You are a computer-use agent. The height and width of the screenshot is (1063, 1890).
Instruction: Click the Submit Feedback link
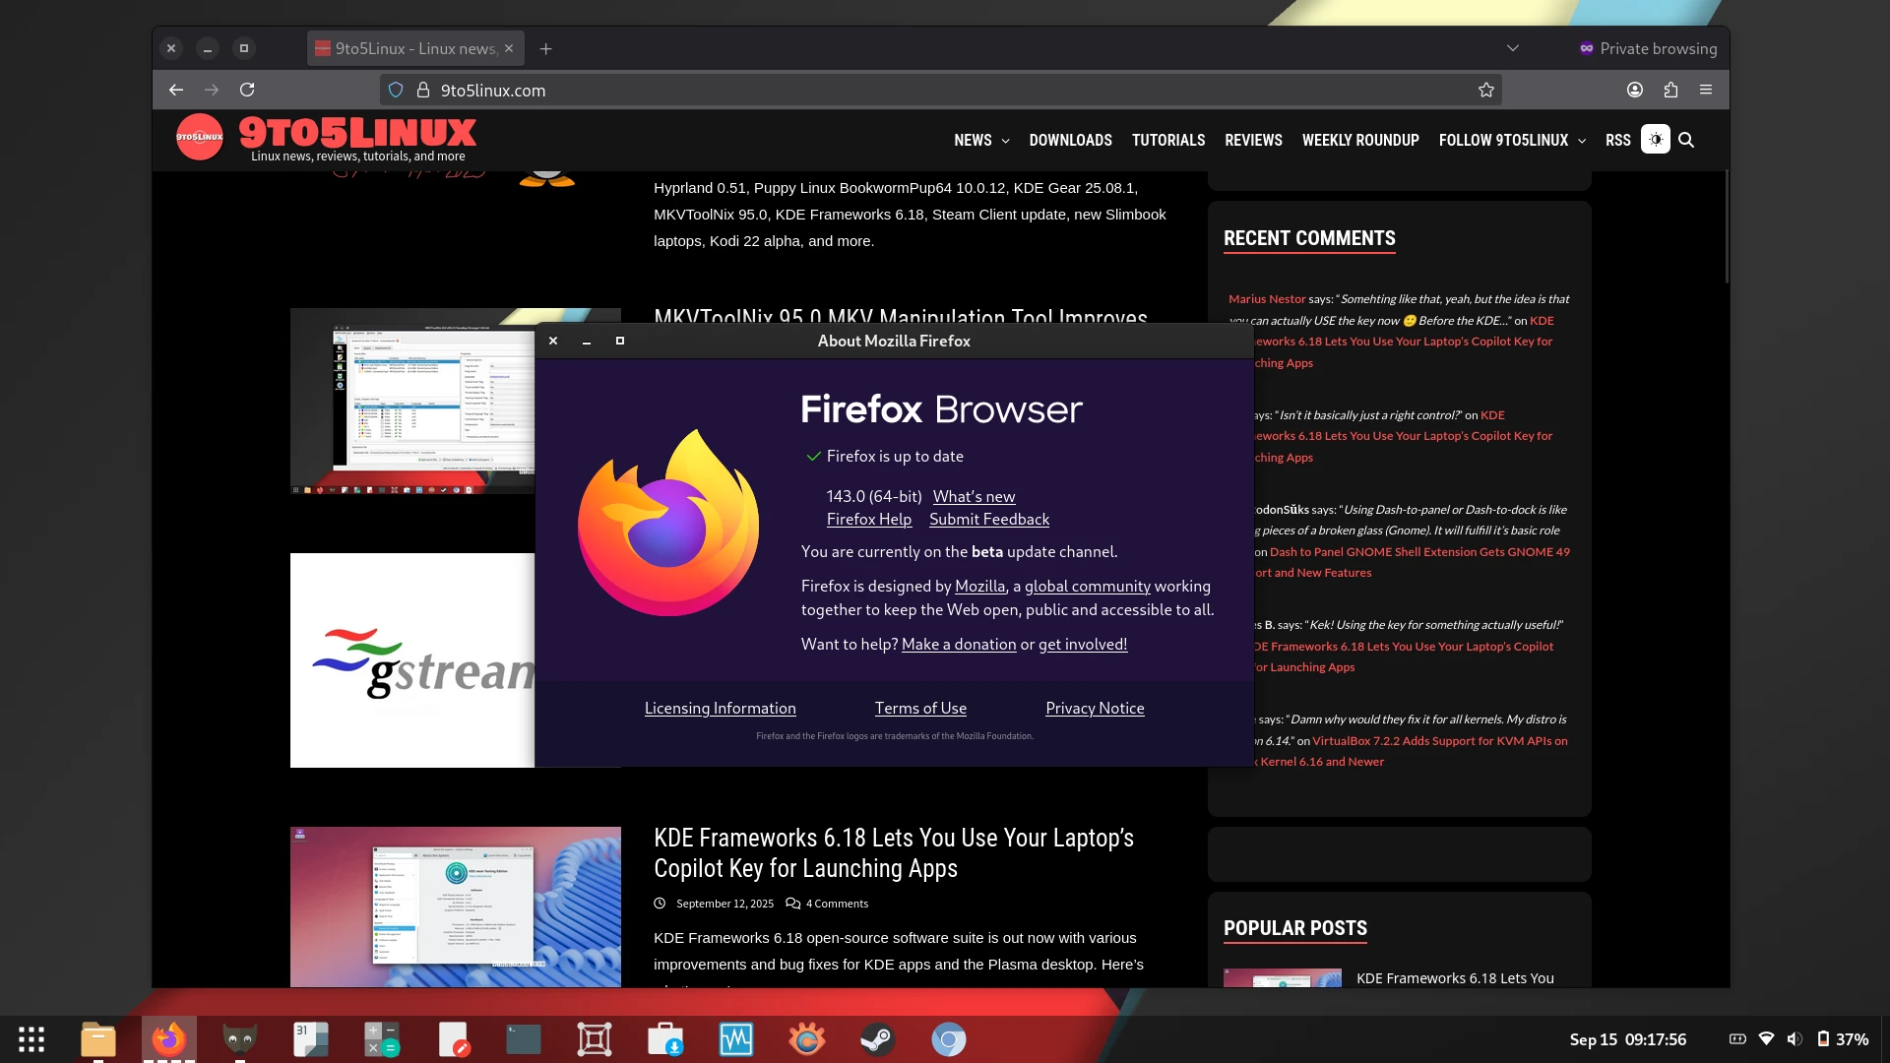988,519
